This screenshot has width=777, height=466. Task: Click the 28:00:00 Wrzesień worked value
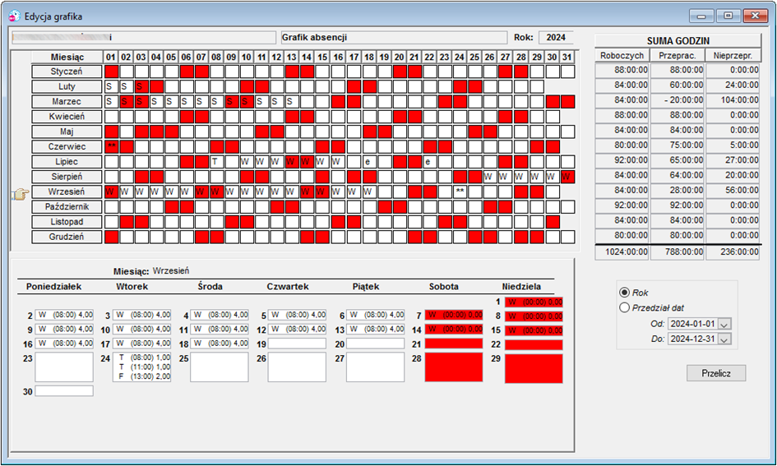678,190
